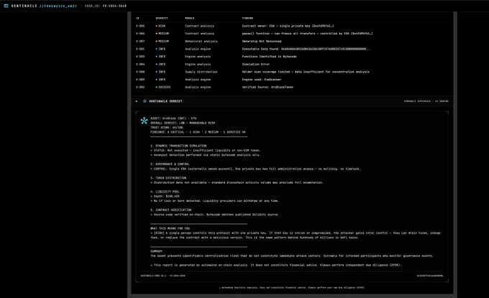Select finding row V-005
Image resolution: width=489 pixels, height=298 pixels.
pyautogui.click(x=292, y=26)
